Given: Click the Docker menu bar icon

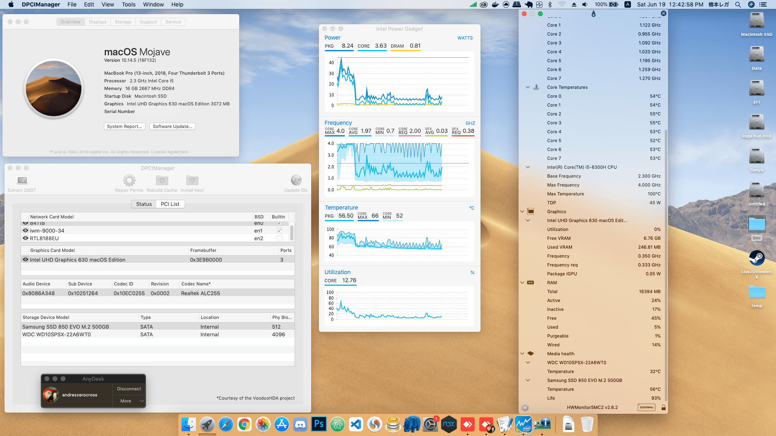Looking at the screenshot, I should [x=495, y=4].
